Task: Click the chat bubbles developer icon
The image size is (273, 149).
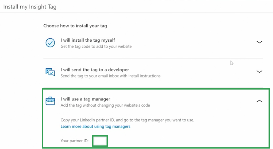Action: [x=50, y=72]
